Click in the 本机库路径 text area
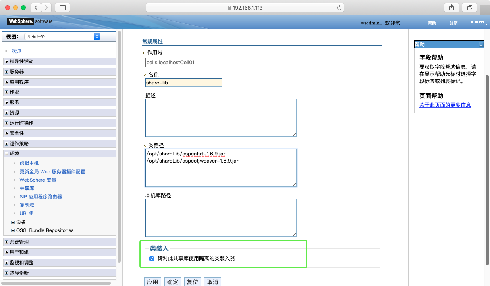 click(x=221, y=218)
